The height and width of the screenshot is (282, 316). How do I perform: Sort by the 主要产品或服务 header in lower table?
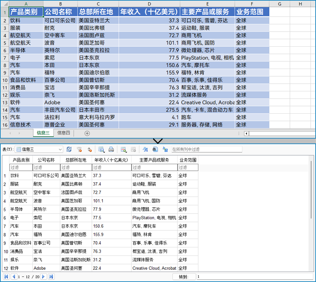(x=154, y=160)
